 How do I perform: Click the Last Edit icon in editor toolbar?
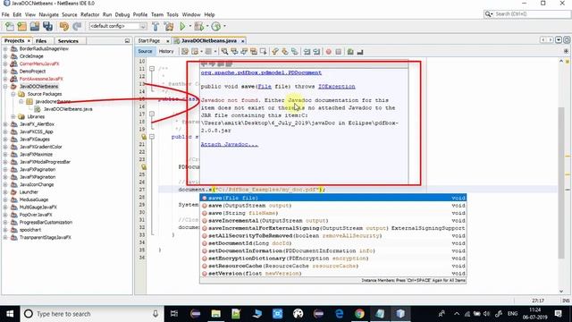coord(185,52)
